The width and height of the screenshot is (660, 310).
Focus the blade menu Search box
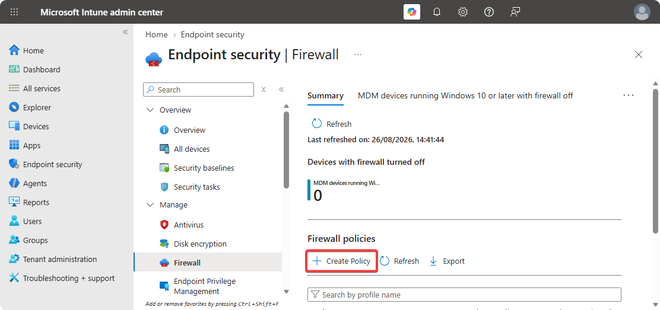click(x=199, y=90)
